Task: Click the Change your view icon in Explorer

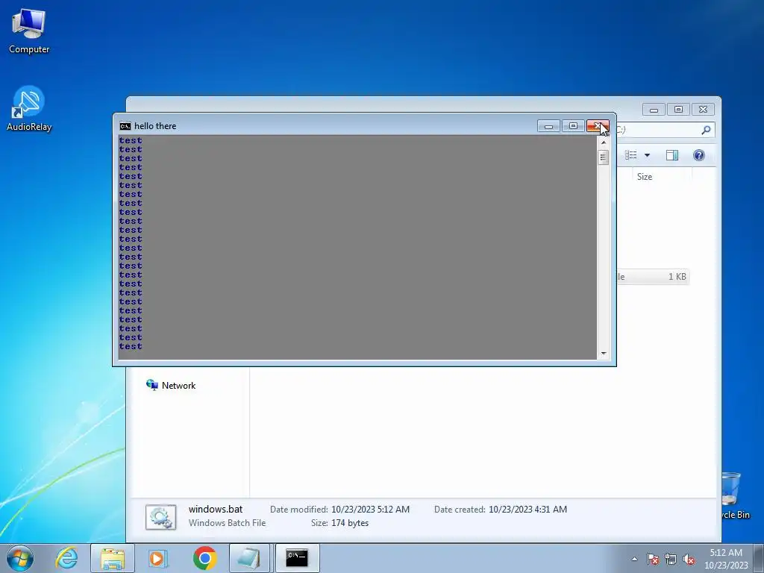Action: click(x=631, y=155)
